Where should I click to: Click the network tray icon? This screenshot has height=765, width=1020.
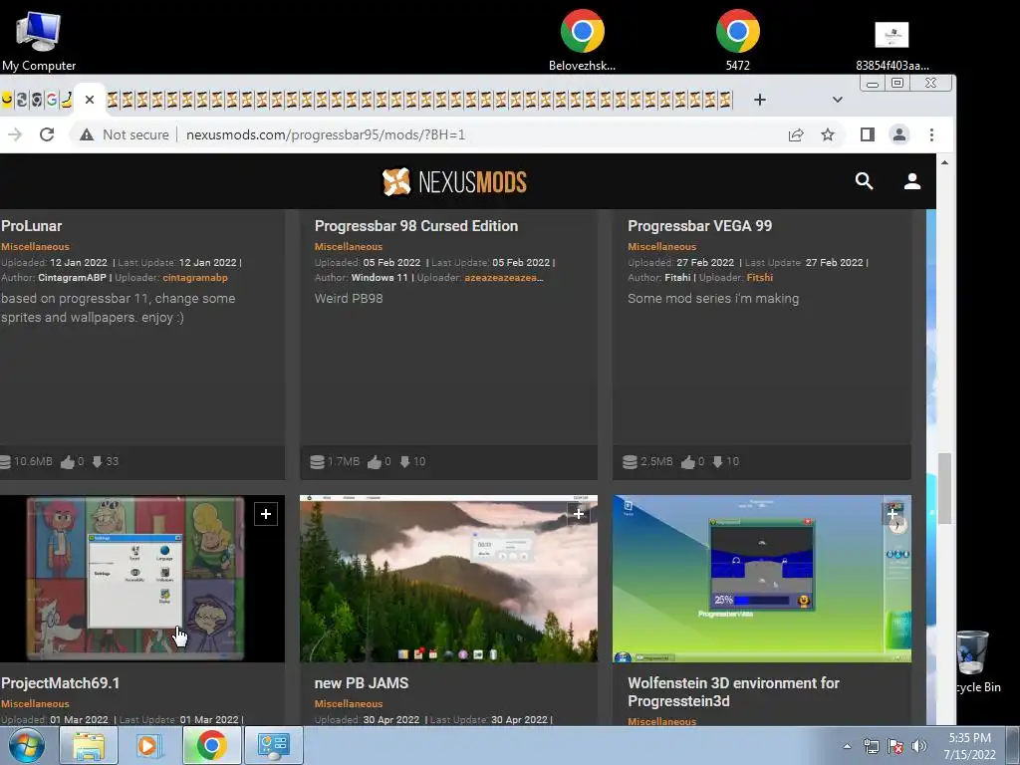click(x=871, y=746)
